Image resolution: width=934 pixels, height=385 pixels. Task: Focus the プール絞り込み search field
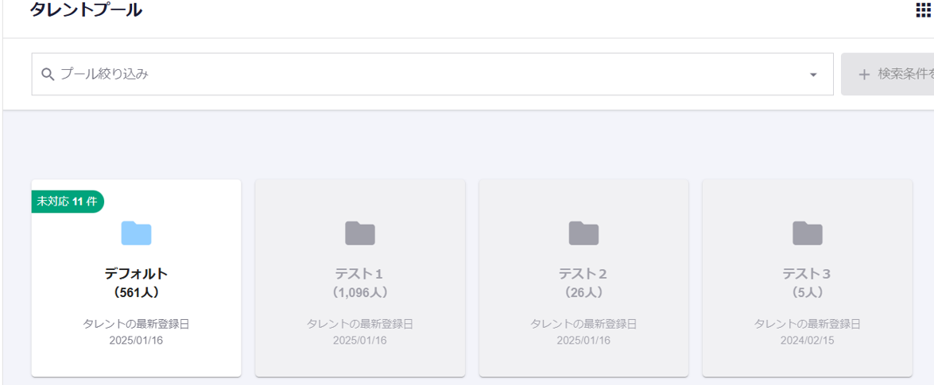pos(397,75)
